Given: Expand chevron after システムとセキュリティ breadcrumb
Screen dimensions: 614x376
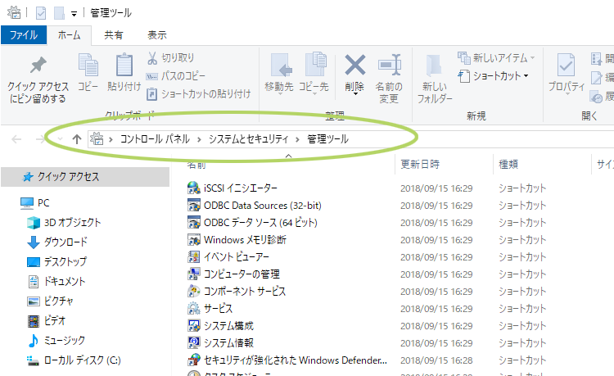Looking at the screenshot, I should coord(298,139).
